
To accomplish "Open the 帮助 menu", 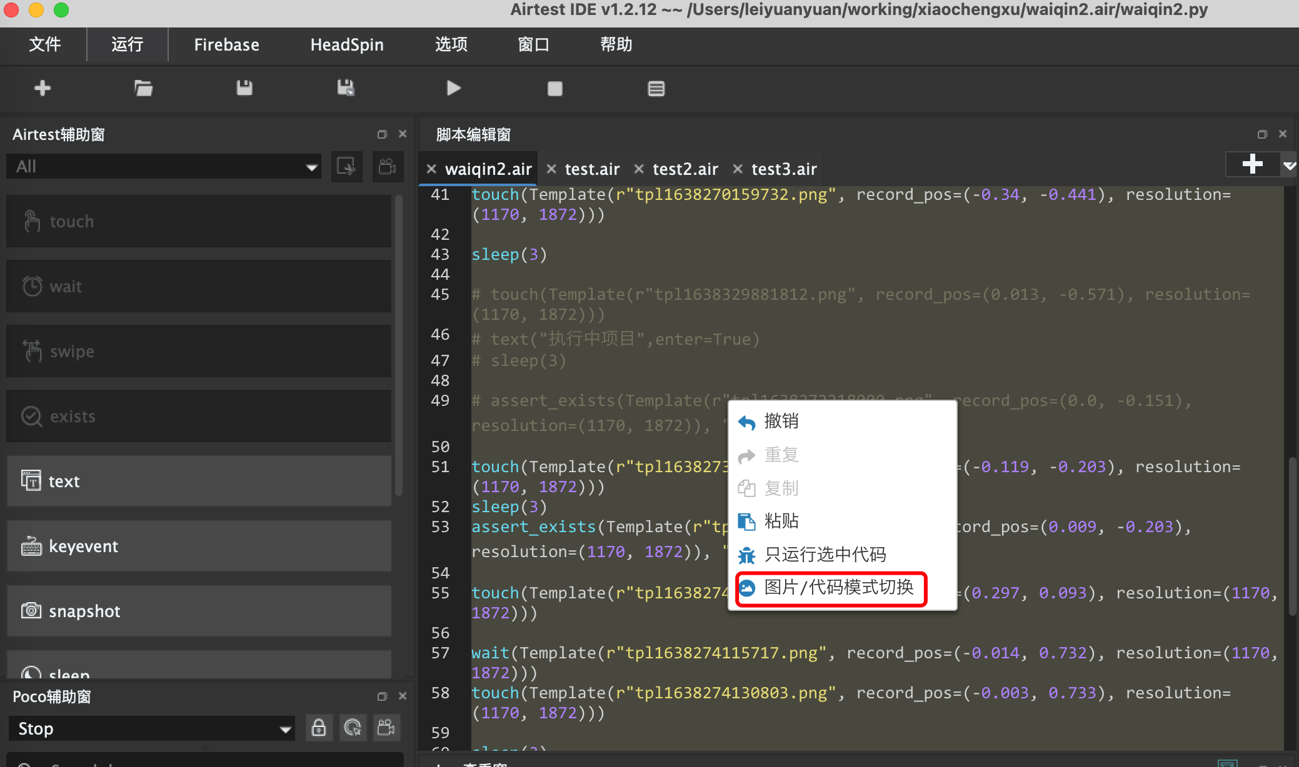I will [x=616, y=44].
